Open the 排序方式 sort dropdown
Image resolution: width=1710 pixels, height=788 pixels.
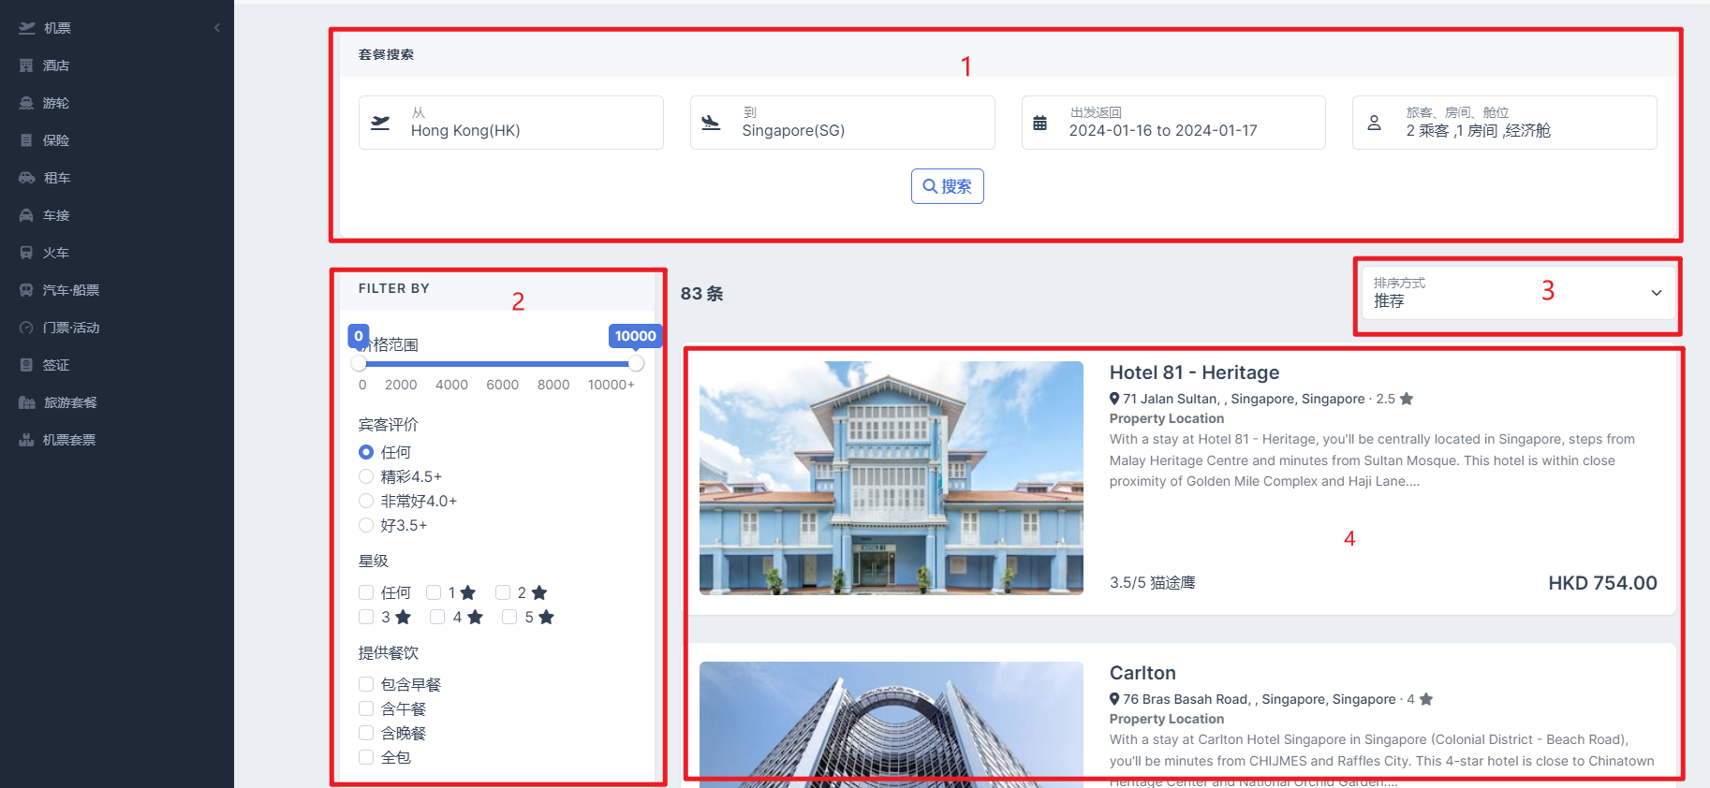[x=1517, y=293]
